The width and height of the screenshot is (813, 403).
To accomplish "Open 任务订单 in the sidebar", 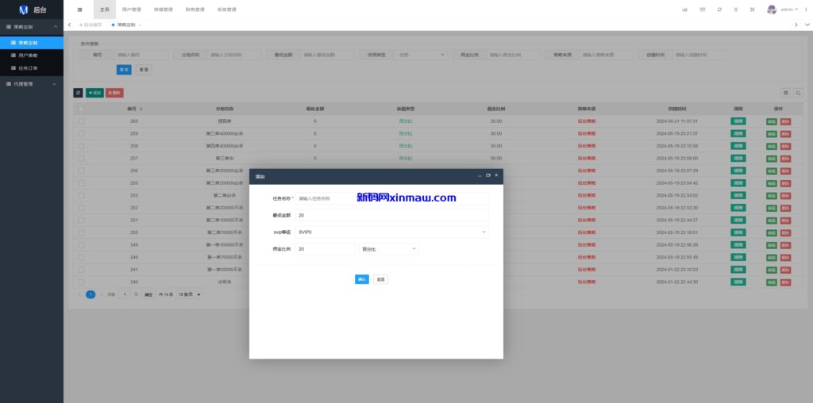I will click(32, 68).
